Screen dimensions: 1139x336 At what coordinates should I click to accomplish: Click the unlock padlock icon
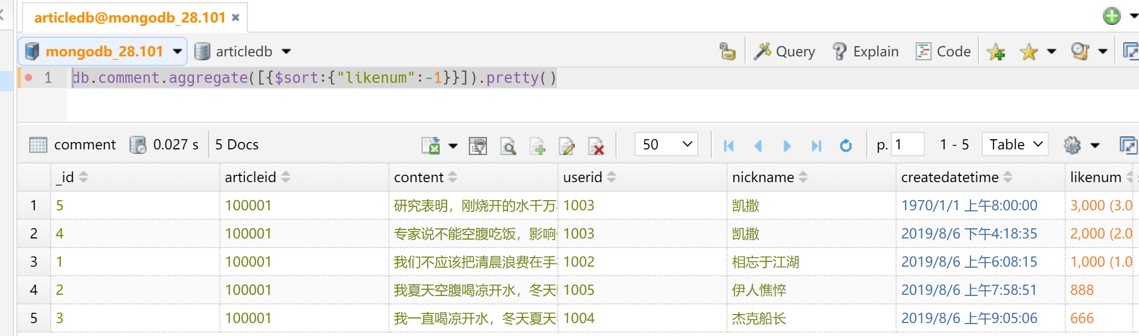pos(727,51)
